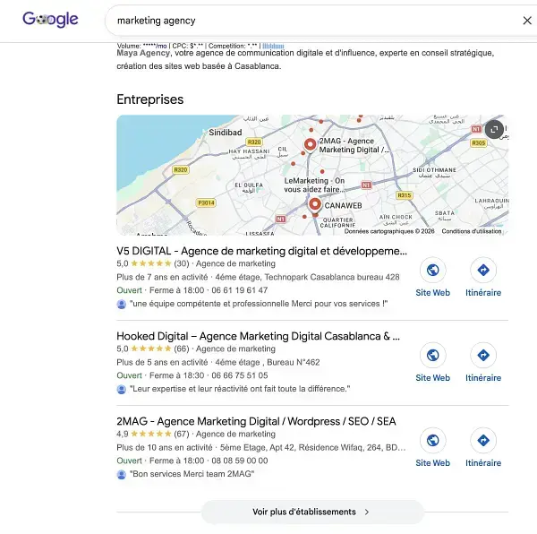The width and height of the screenshot is (537, 534).
Task: Click phone number 06 66 75 51 05
Action: click(x=239, y=375)
